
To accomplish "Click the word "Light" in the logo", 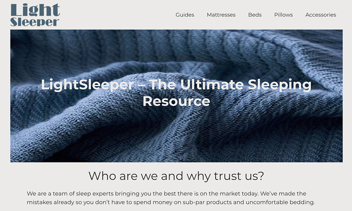I will 35,9.
